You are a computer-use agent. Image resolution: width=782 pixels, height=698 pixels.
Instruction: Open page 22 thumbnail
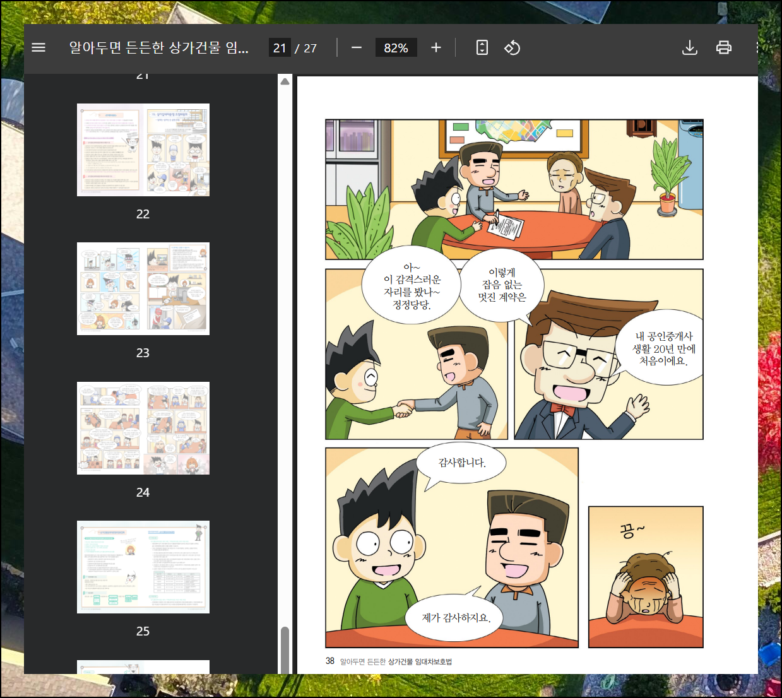[143, 150]
